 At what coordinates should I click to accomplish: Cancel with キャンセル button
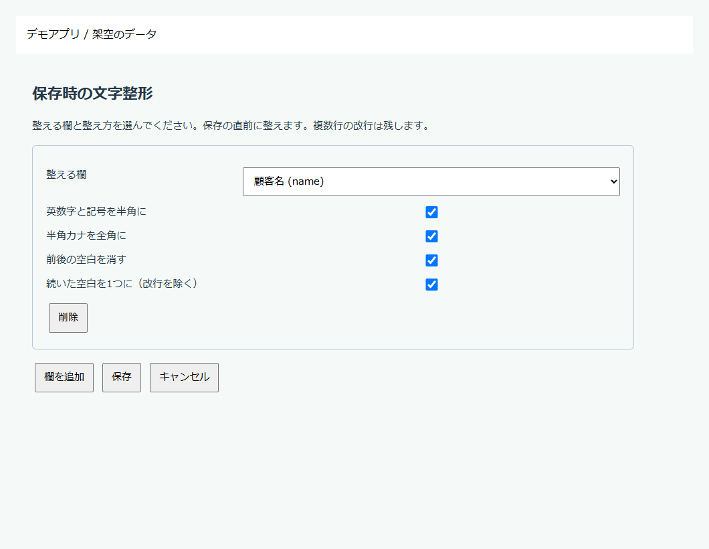(184, 377)
